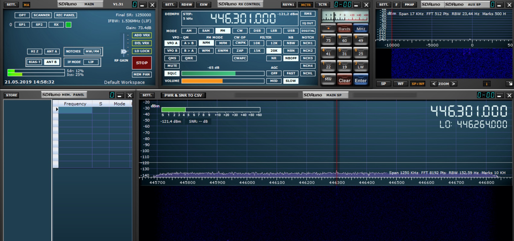Select the 31 band keypad button
The height and width of the screenshot is (241, 514).
coord(344,53)
